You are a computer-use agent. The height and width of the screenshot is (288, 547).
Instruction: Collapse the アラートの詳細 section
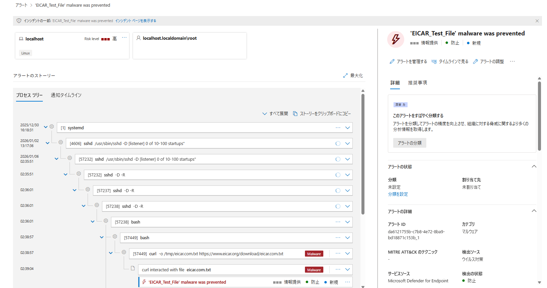534,211
